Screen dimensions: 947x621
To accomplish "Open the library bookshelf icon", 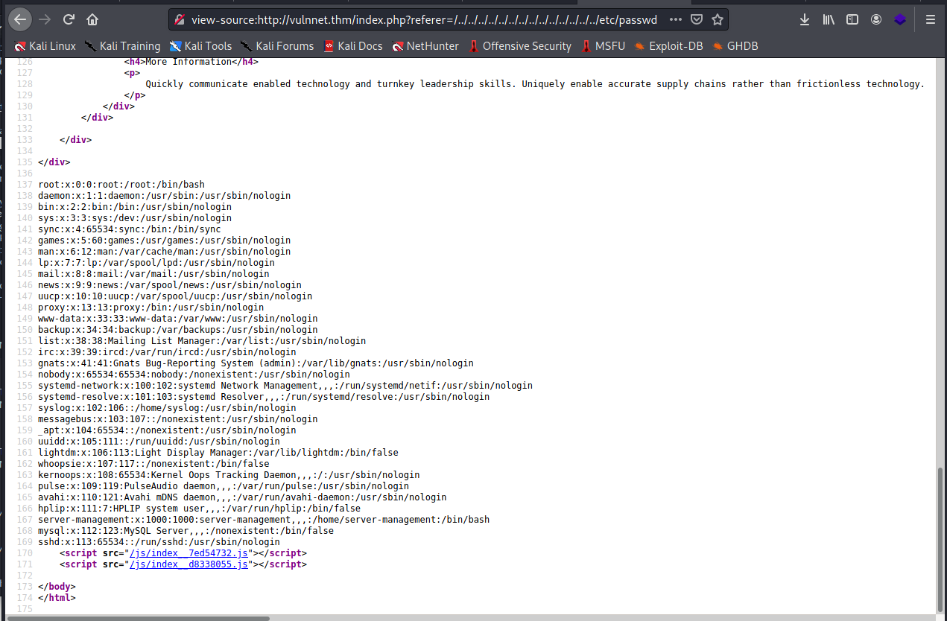I will point(829,19).
